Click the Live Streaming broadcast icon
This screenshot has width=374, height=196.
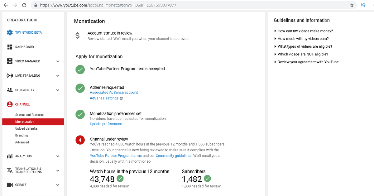pyautogui.click(x=10, y=75)
